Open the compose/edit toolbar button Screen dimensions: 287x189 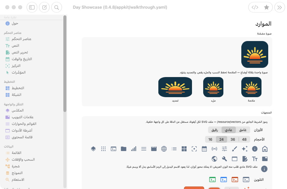pos(44,7)
